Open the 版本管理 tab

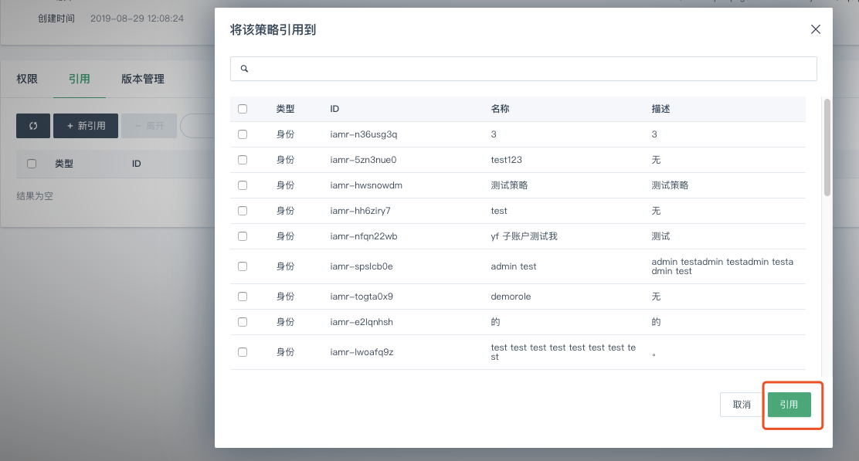143,79
